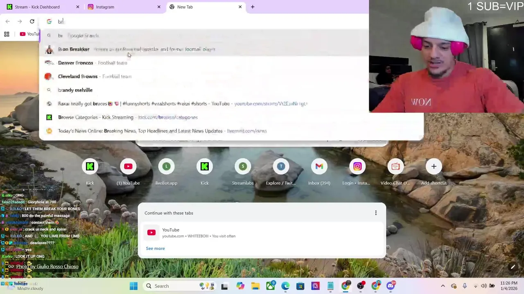This screenshot has width=524, height=294.
Task: Click the Chrome back arrow
Action: point(7,21)
